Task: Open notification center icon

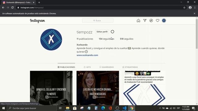Action: pyautogui.click(x=193, y=108)
